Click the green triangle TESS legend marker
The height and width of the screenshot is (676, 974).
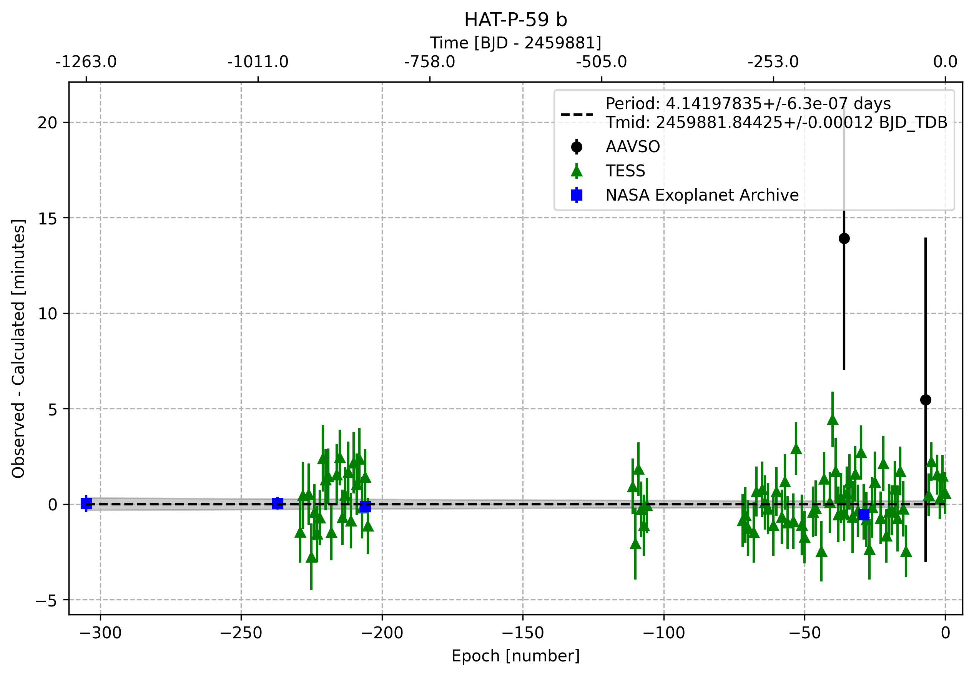point(576,171)
